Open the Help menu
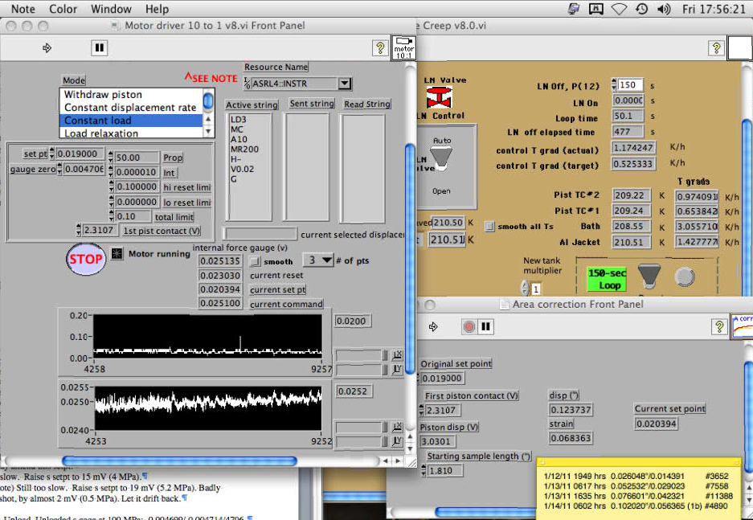The height and width of the screenshot is (520, 753). (x=157, y=9)
